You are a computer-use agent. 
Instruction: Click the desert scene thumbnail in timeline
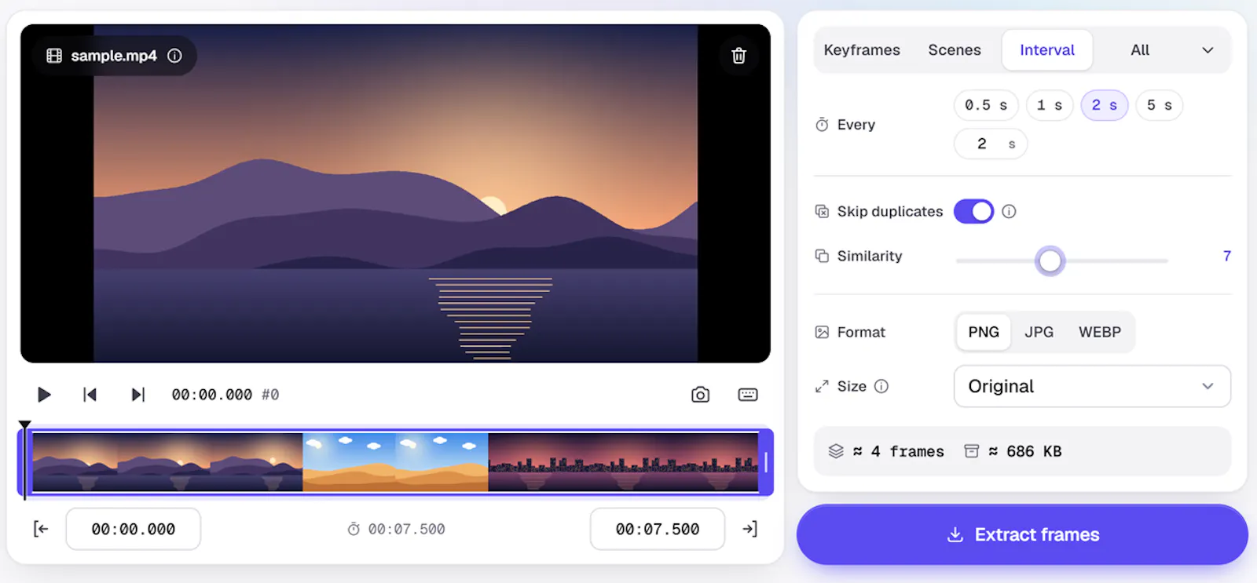tap(395, 462)
